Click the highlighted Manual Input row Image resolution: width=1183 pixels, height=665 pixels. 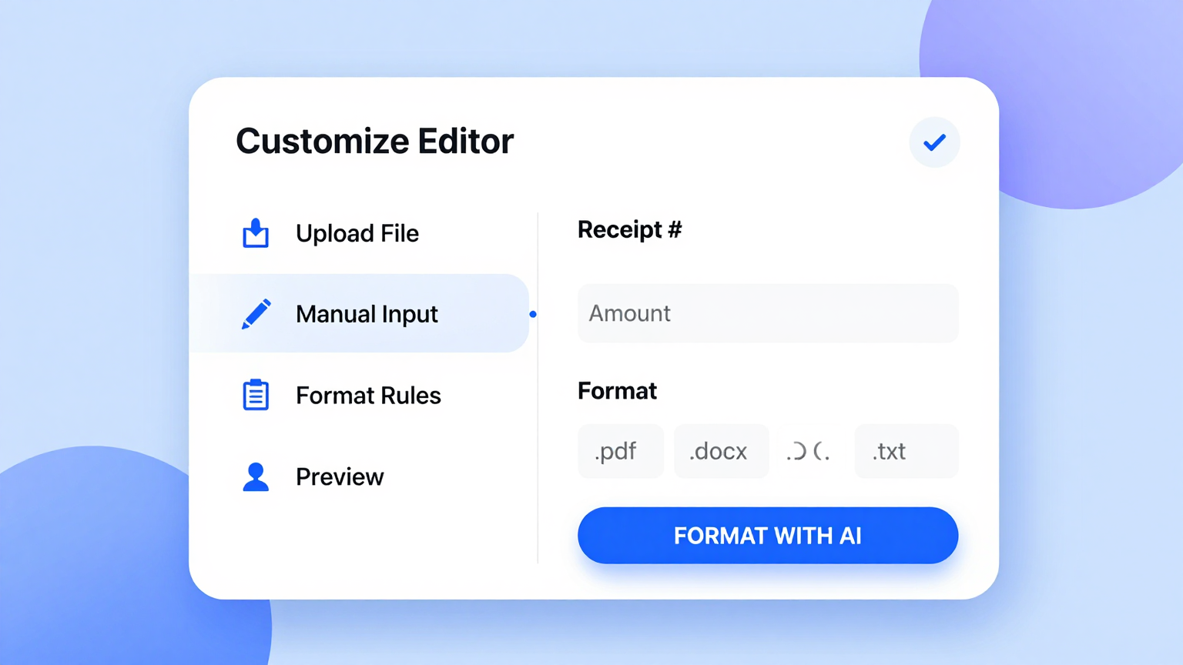point(359,313)
